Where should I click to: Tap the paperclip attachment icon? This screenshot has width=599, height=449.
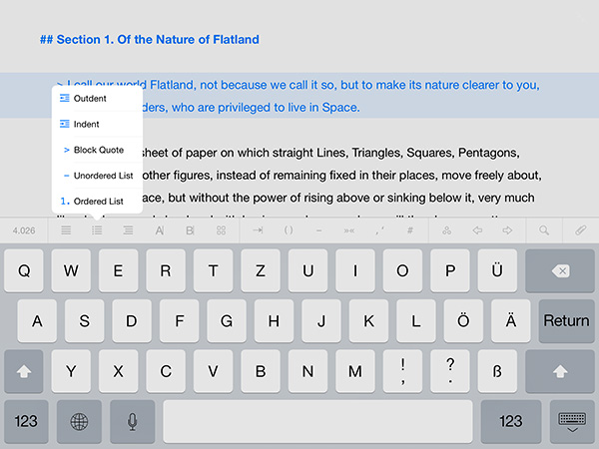580,230
